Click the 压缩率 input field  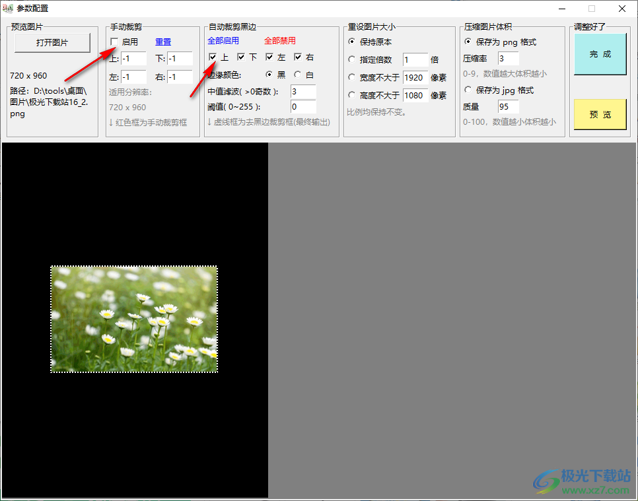coord(508,59)
